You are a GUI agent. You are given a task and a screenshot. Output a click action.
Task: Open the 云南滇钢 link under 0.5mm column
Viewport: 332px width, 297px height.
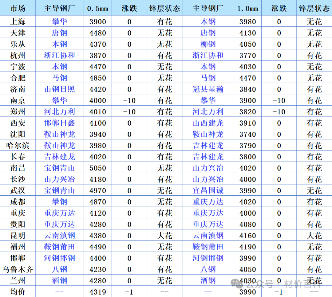pos(60,236)
